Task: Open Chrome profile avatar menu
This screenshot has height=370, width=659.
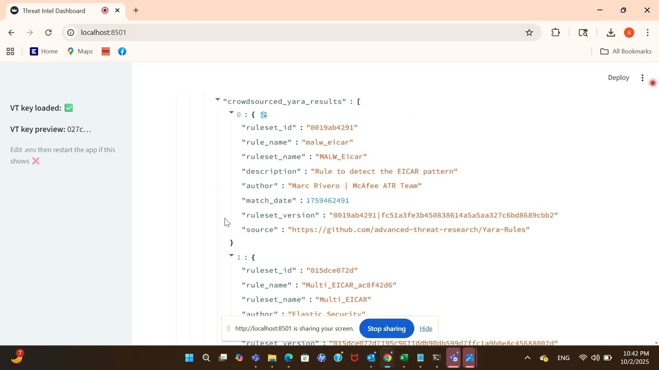Action: point(629,32)
